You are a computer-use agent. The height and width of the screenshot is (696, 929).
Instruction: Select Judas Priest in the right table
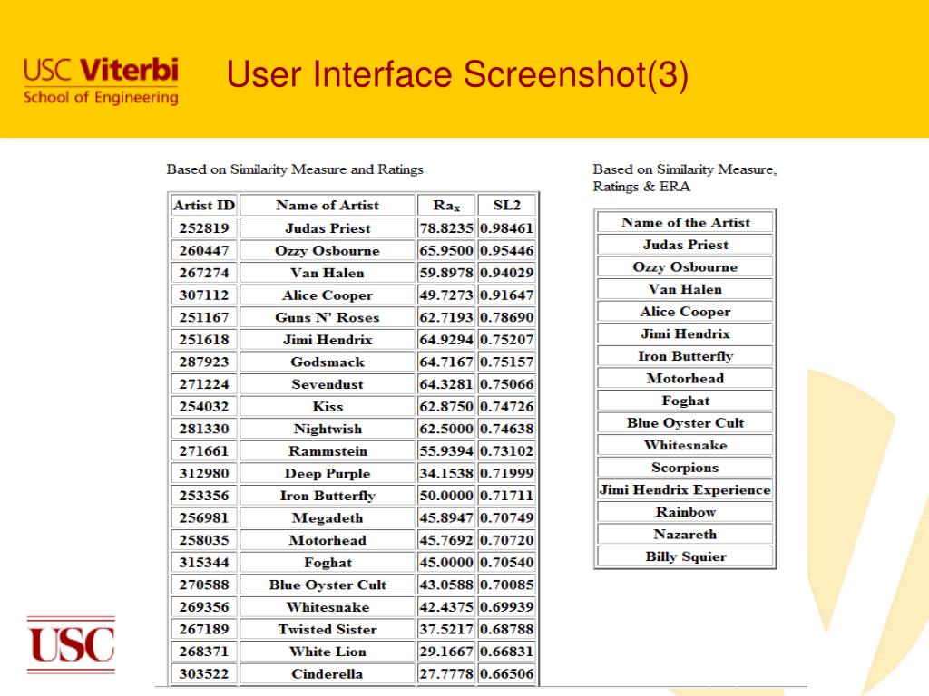click(686, 245)
